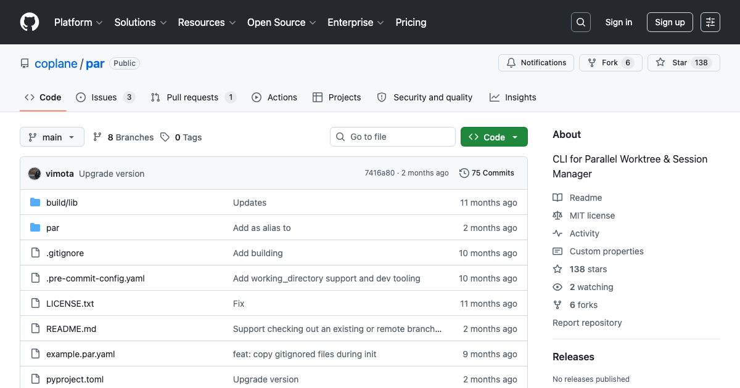This screenshot has height=388, width=740.
Task: Open the appearance settings icon button
Action: click(x=710, y=22)
